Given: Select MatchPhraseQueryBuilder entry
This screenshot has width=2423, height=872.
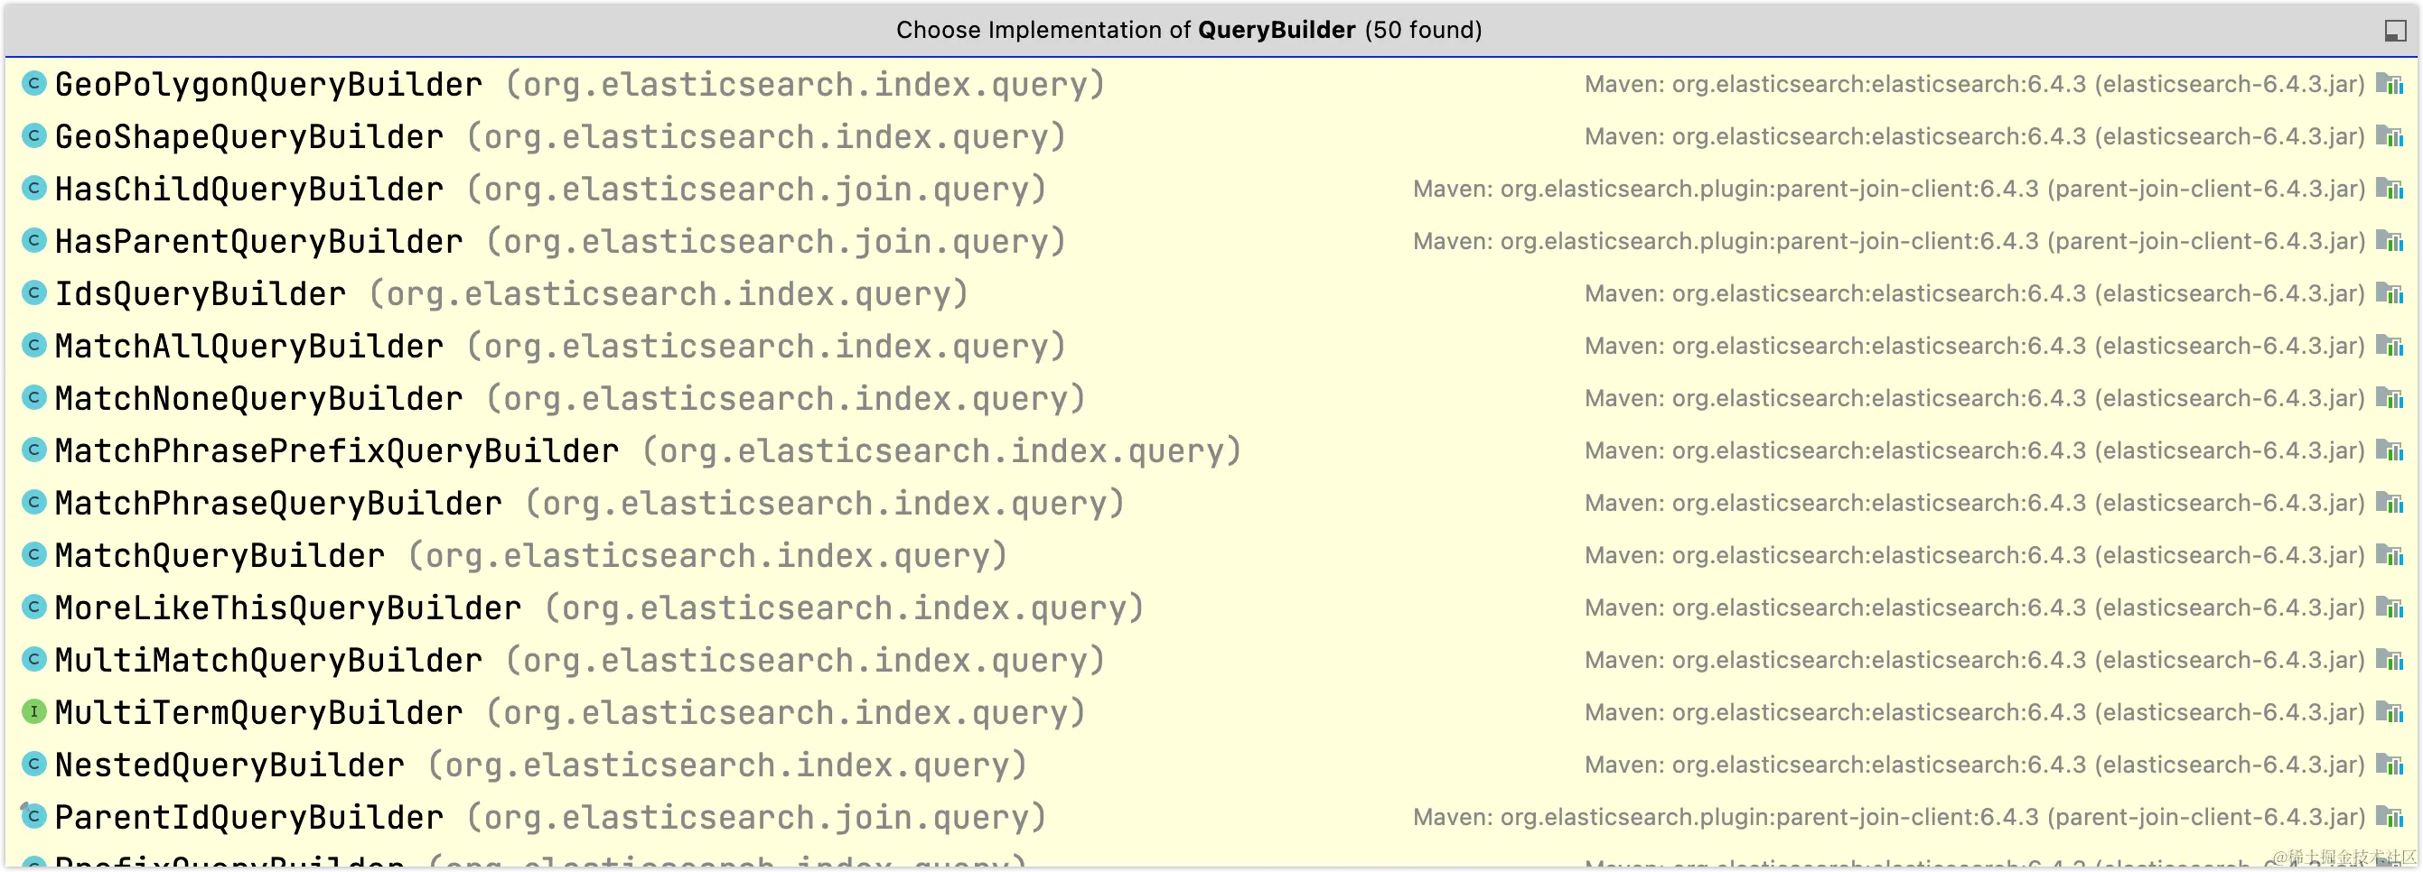Looking at the screenshot, I should coord(1211,503).
